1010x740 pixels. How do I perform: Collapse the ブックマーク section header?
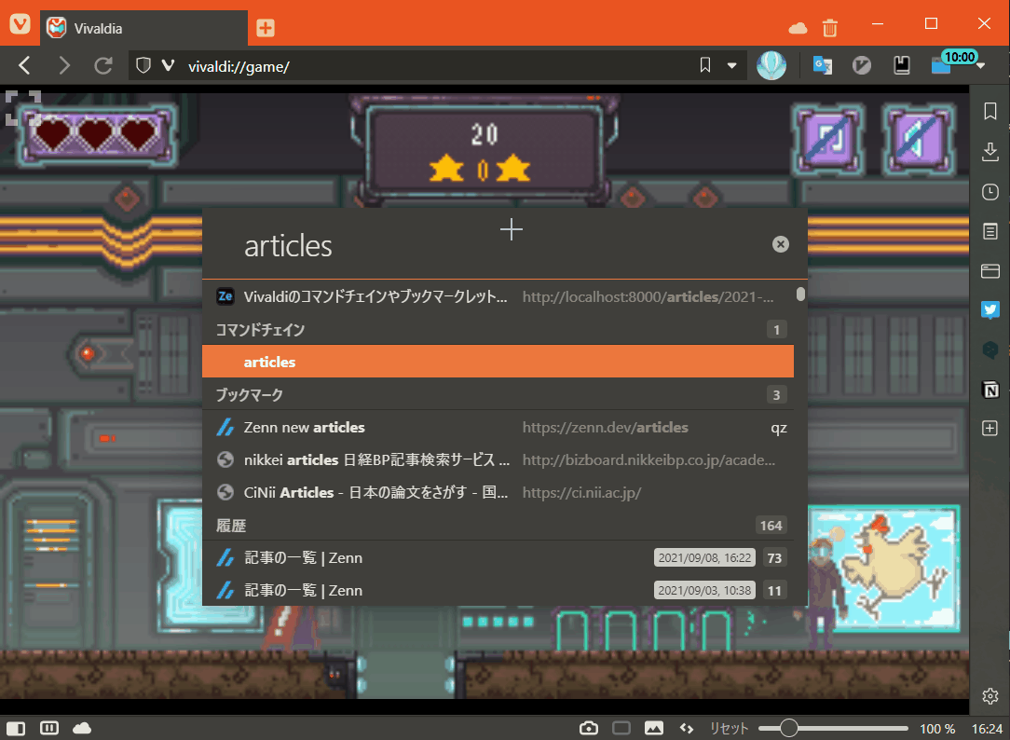(498, 395)
